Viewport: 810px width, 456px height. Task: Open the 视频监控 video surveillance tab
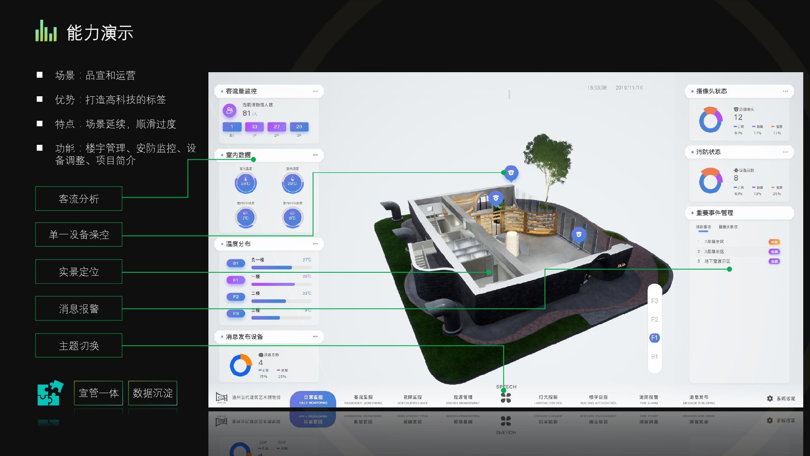(x=413, y=399)
